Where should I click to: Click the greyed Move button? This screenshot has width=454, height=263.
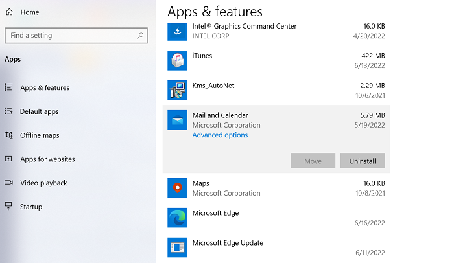[x=313, y=161]
